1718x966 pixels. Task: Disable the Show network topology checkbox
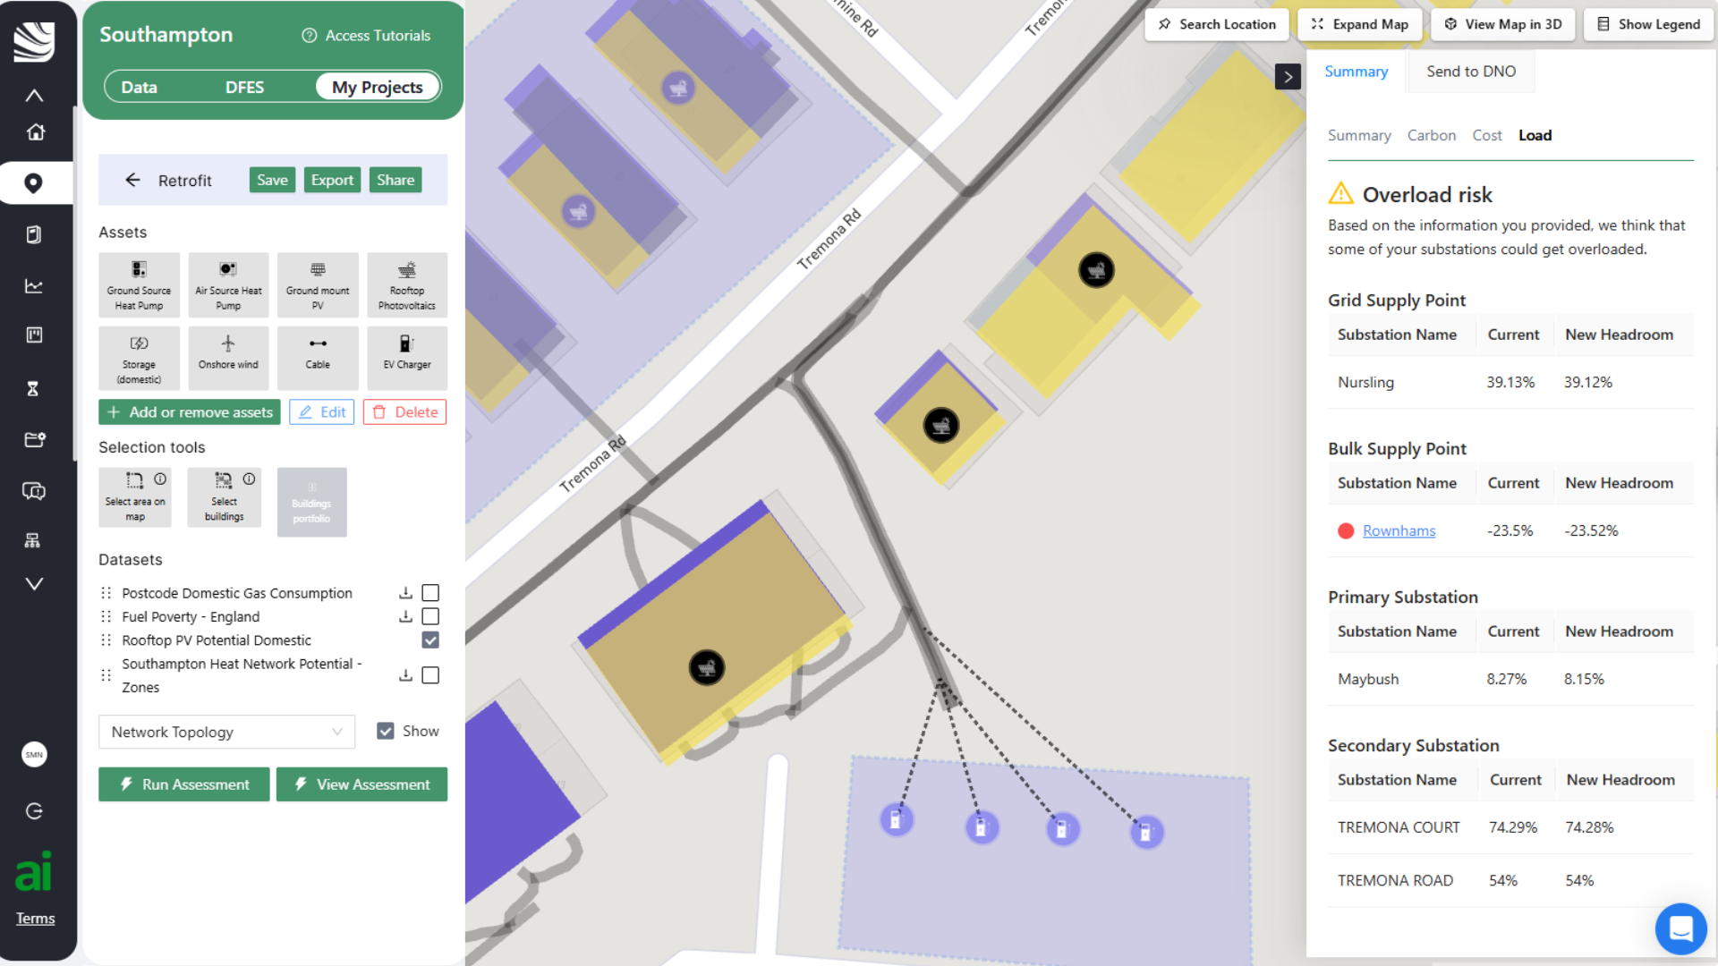386,731
